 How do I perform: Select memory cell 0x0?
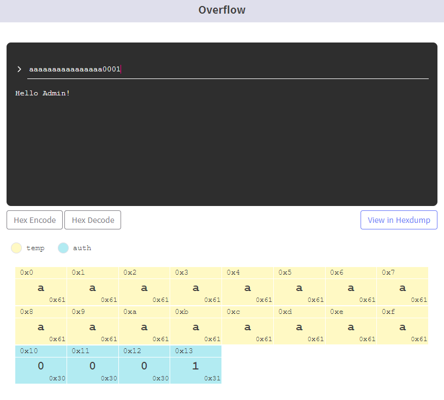(x=41, y=286)
